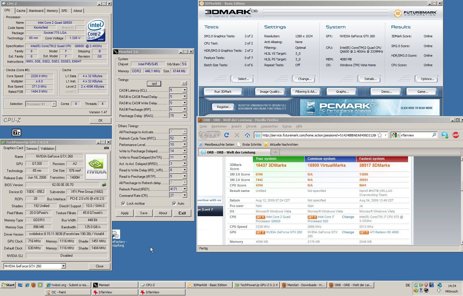Open the Precharge Delay (tRAS) dropdown
Image resolution: width=463 pixels, height=296 pixels.
(184, 116)
